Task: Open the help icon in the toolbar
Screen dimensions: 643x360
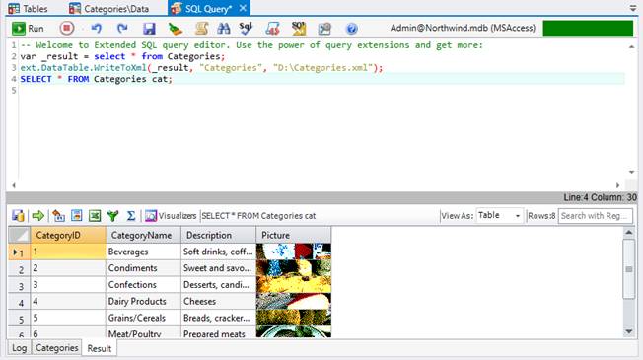Action: pos(351,29)
